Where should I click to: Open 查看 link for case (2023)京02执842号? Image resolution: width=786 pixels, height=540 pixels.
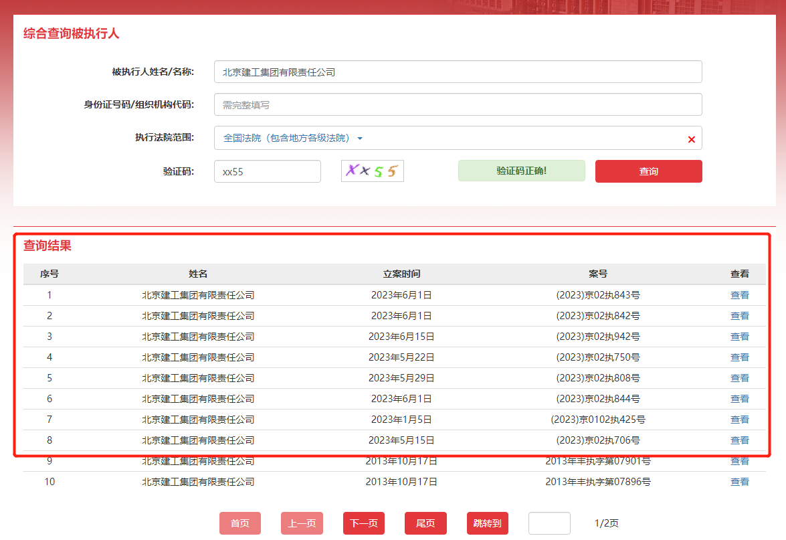[739, 316]
